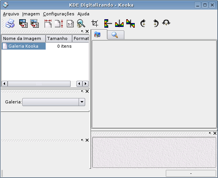Click the Print image toolbar icon
The image size is (218, 178).
pyautogui.click(x=10, y=23)
